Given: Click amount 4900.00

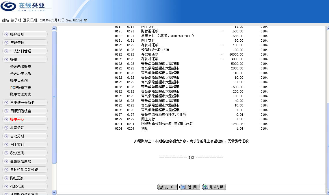Looking at the screenshot, I should tap(237, 59).
